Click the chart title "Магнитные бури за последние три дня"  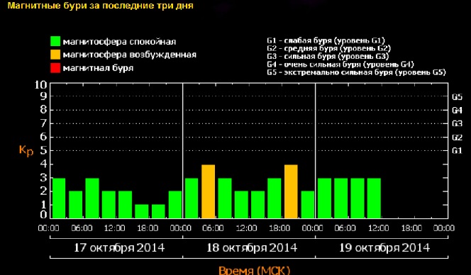(x=100, y=6)
